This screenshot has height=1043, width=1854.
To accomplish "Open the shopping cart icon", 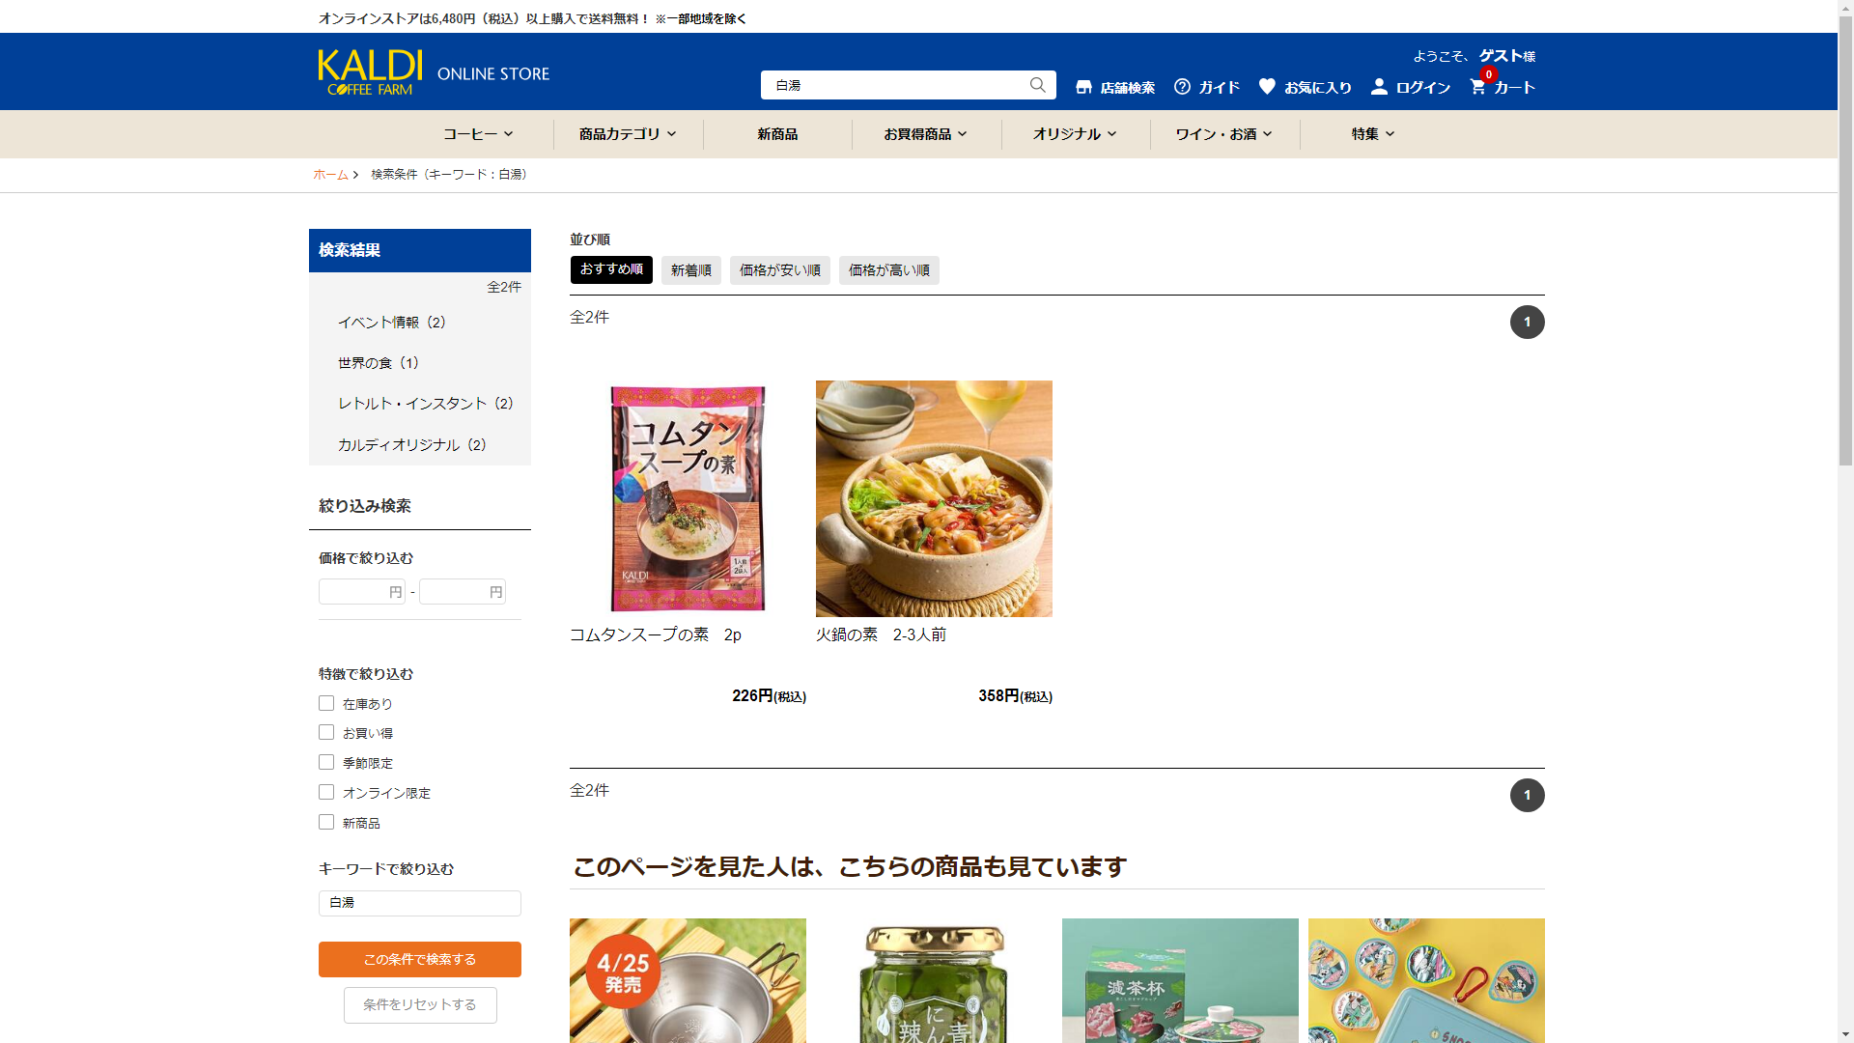I will pos(1477,86).
